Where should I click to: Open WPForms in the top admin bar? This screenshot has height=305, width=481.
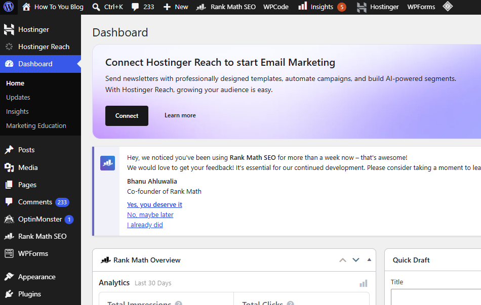pyautogui.click(x=421, y=7)
